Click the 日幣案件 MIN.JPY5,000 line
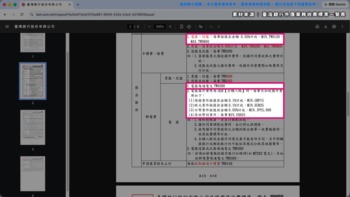Image resolution: width=350 pixels, height=197 pixels. pos(230,110)
